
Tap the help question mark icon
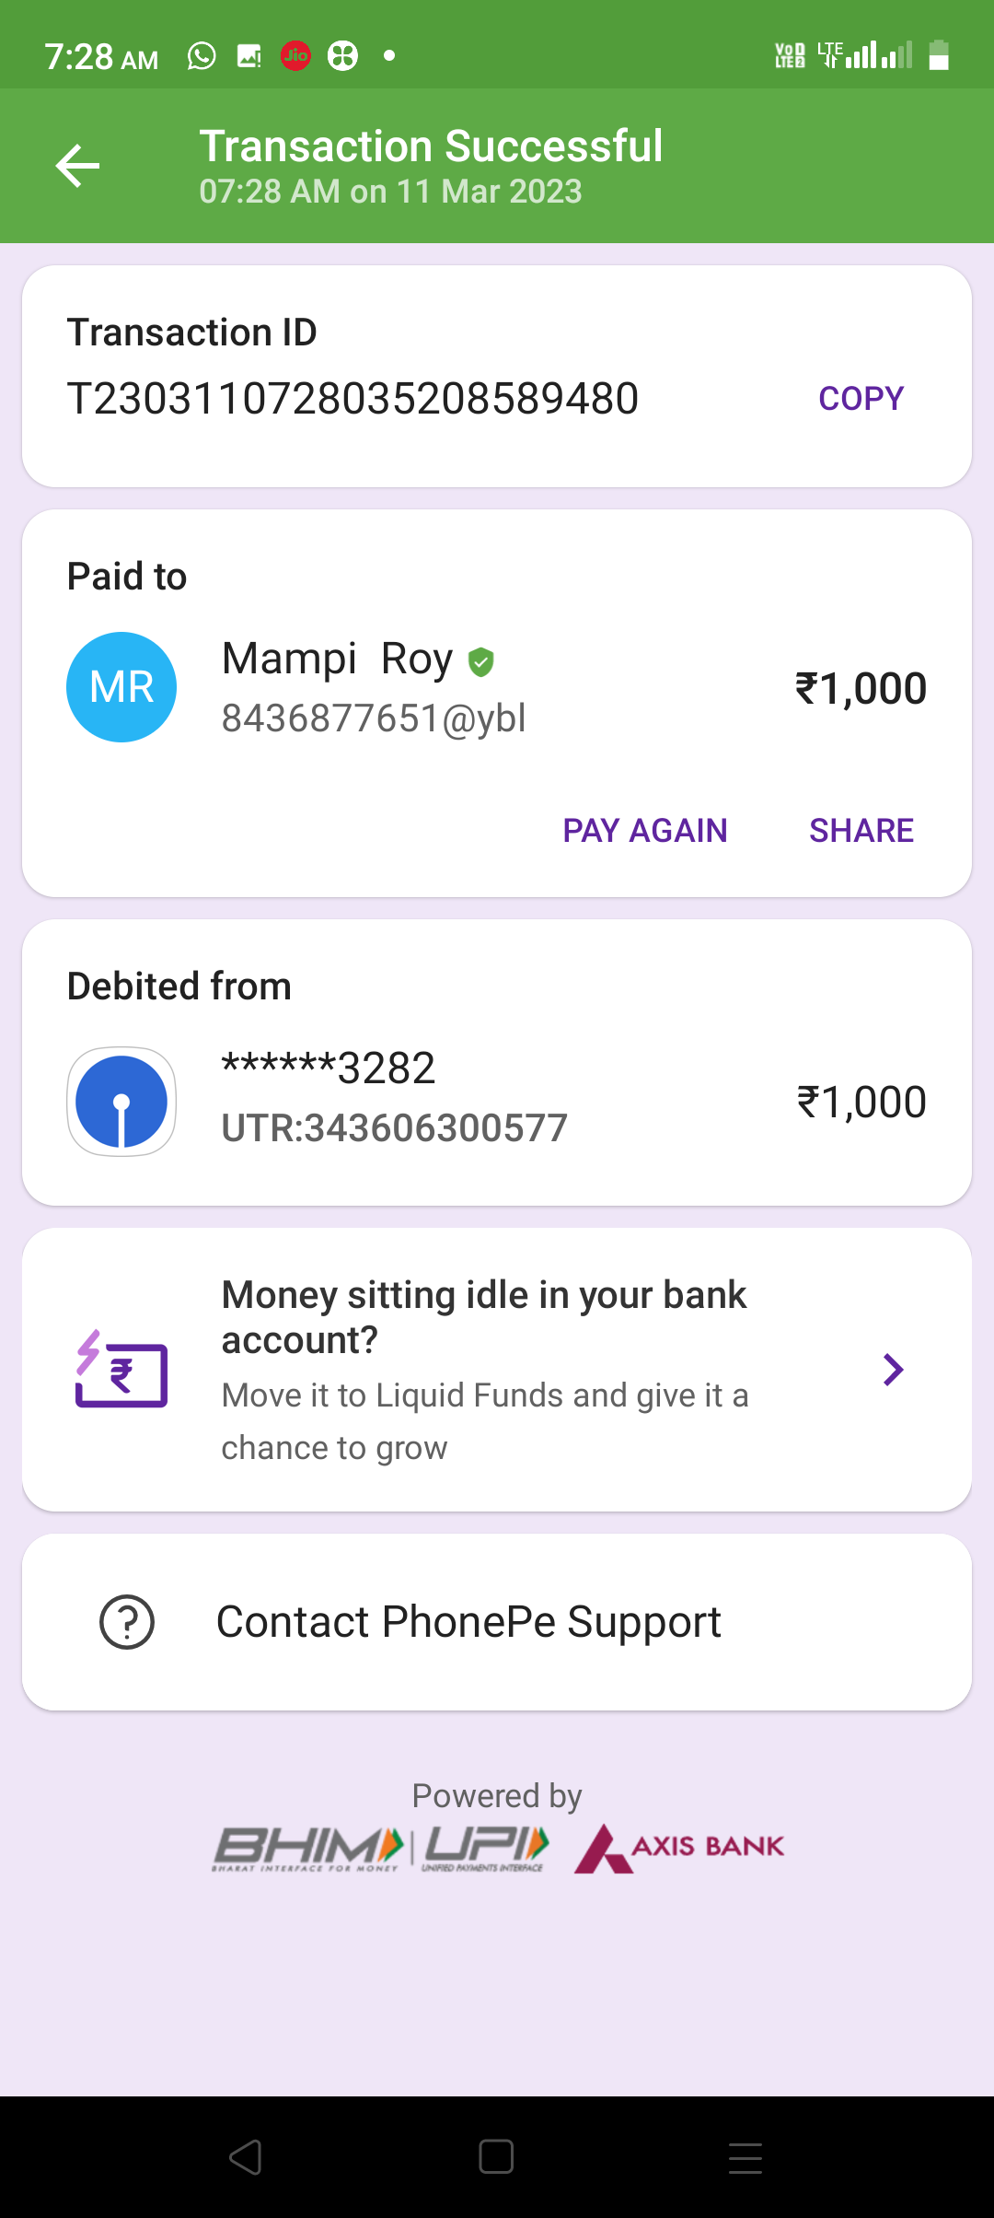point(127,1622)
